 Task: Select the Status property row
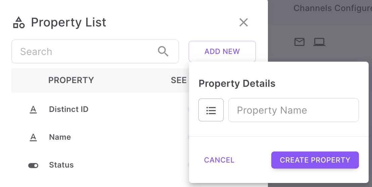coord(61,165)
